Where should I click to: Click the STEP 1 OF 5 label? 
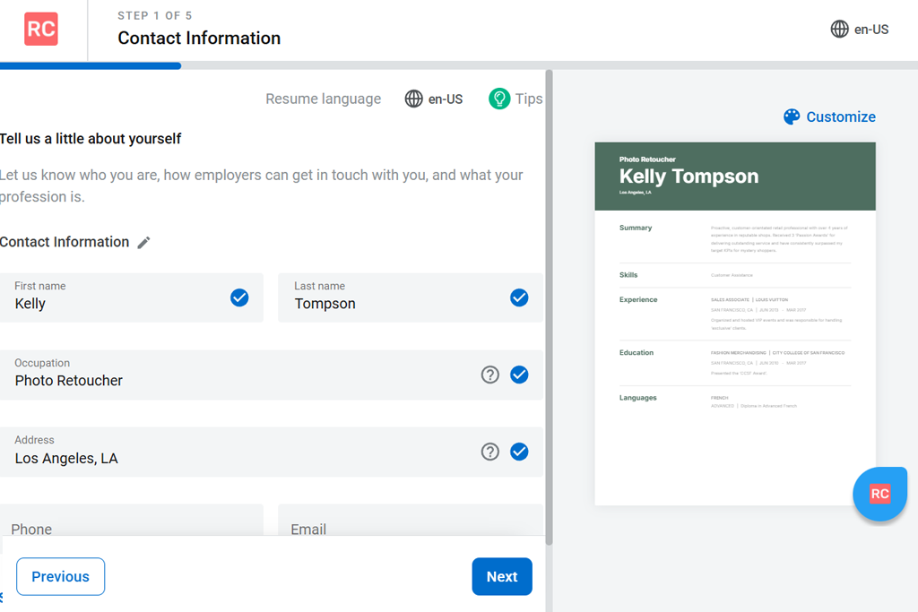154,16
